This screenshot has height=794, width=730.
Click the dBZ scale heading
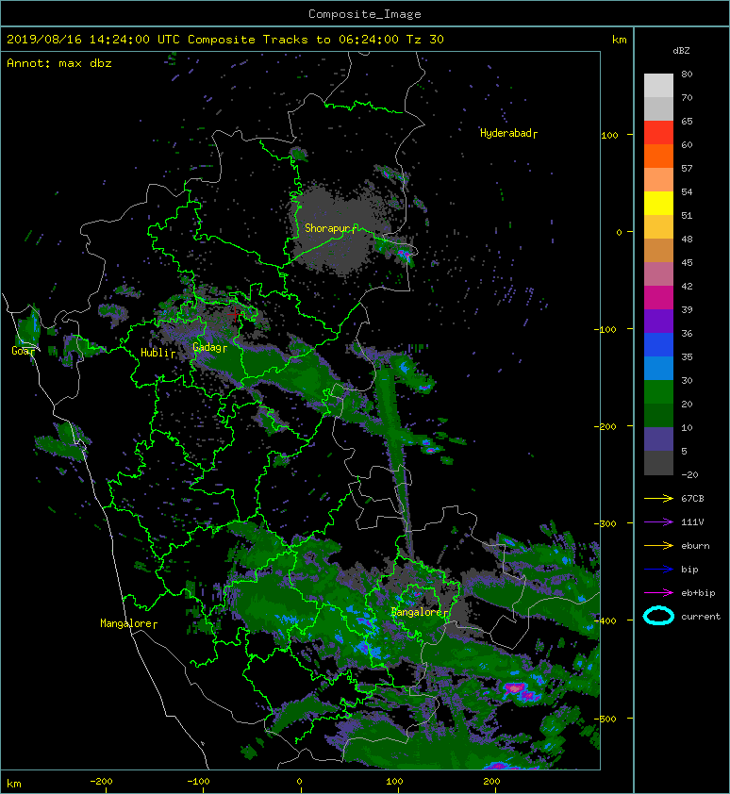[x=681, y=51]
